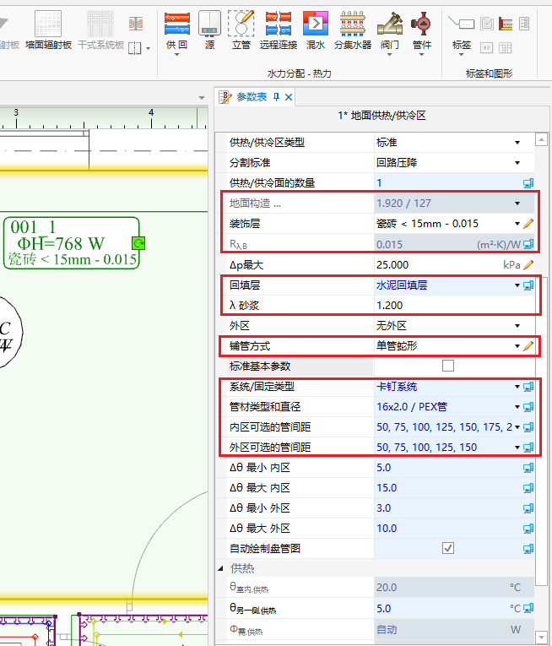552x646 pixels.
Task: Expand the 铺管方式 dropdown
Action: [x=517, y=346]
